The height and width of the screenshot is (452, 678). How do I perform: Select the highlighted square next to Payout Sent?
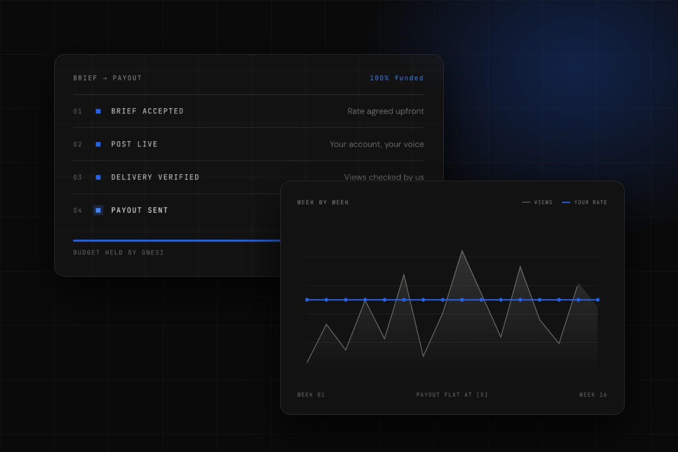click(x=98, y=210)
